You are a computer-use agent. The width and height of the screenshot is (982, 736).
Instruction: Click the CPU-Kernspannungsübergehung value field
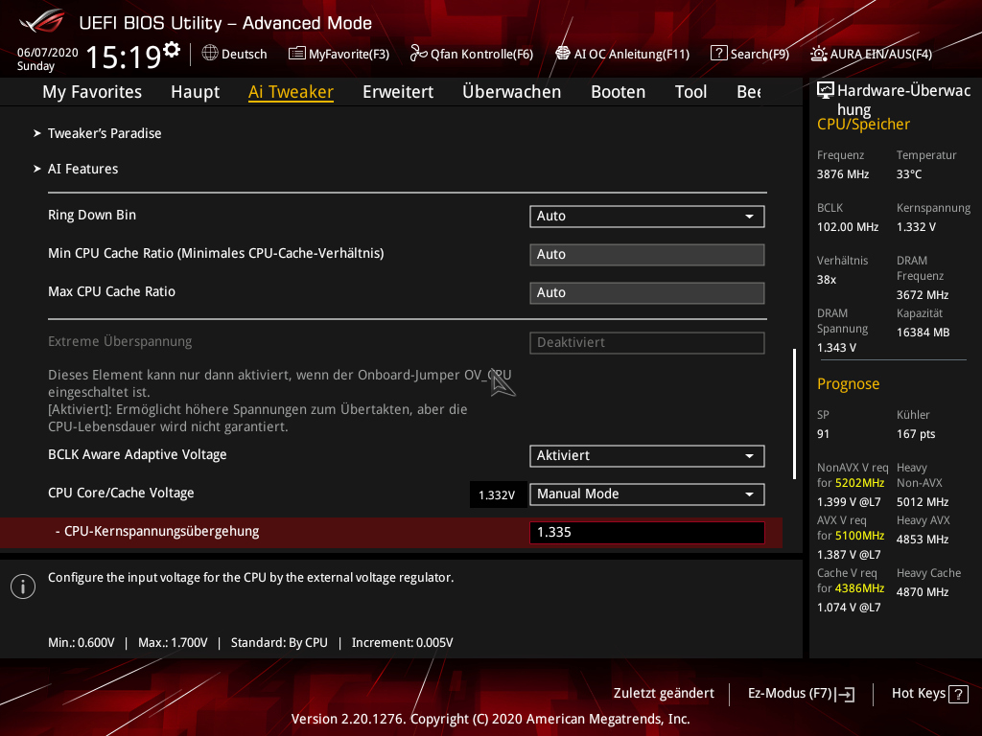[x=647, y=532]
